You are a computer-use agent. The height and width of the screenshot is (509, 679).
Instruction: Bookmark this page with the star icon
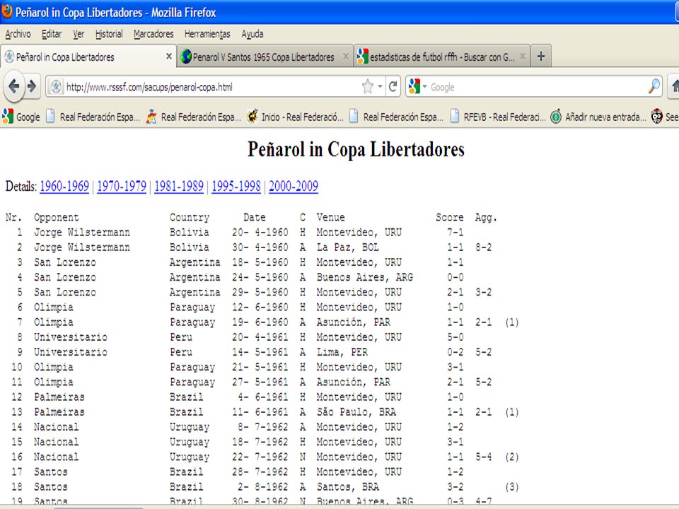point(368,86)
